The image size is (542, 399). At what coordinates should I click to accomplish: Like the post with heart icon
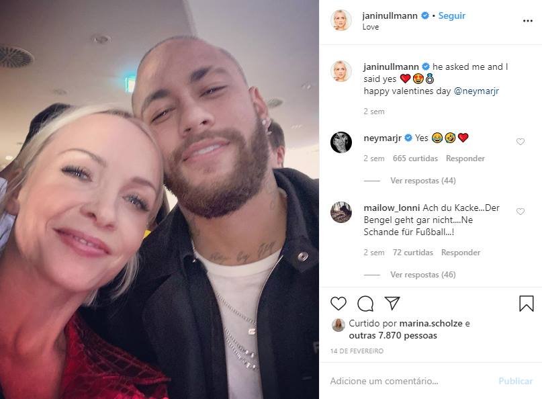tap(338, 304)
